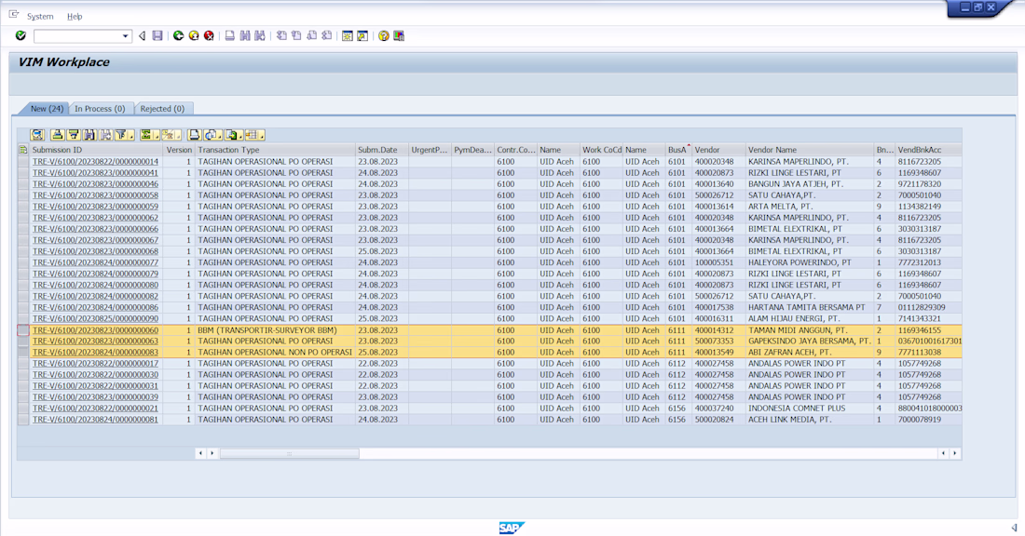Screen dimensions: 1025x536
Task: Click Find Next icon in main toolbar
Action: pos(260,35)
